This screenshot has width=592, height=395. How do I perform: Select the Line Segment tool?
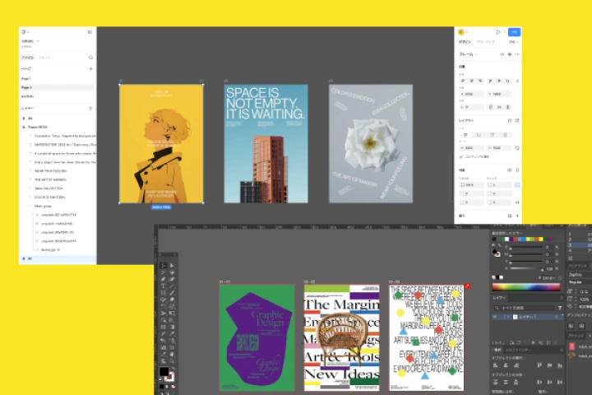(x=172, y=286)
